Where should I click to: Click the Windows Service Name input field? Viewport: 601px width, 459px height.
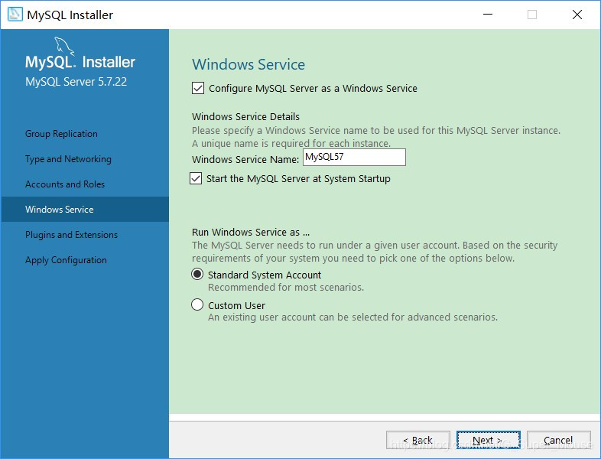pyautogui.click(x=354, y=158)
